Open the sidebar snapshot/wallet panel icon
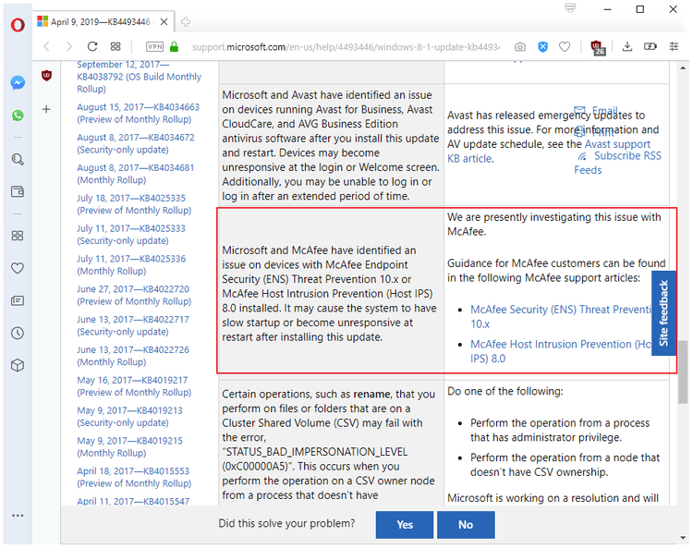The image size is (693, 549). point(18,191)
